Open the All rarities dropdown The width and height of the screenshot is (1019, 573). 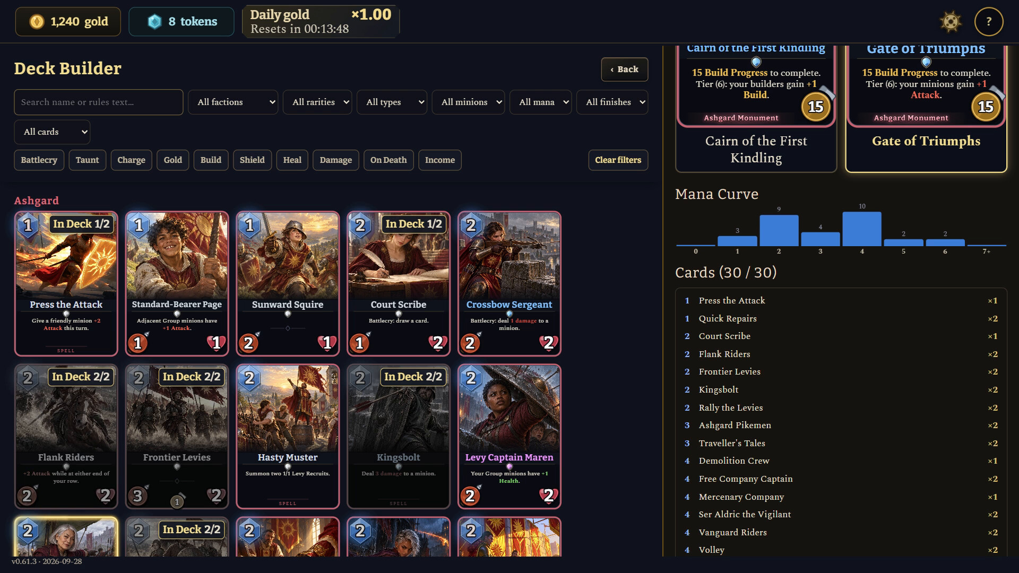[317, 102]
